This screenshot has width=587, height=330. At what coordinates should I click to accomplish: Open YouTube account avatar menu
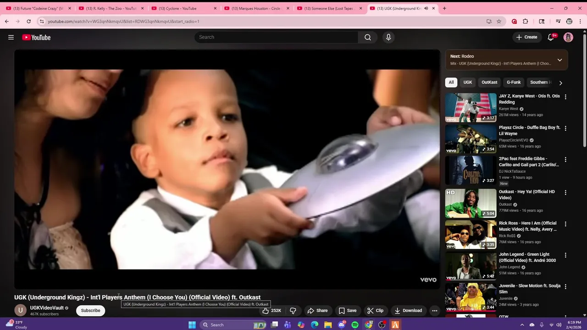point(568,37)
